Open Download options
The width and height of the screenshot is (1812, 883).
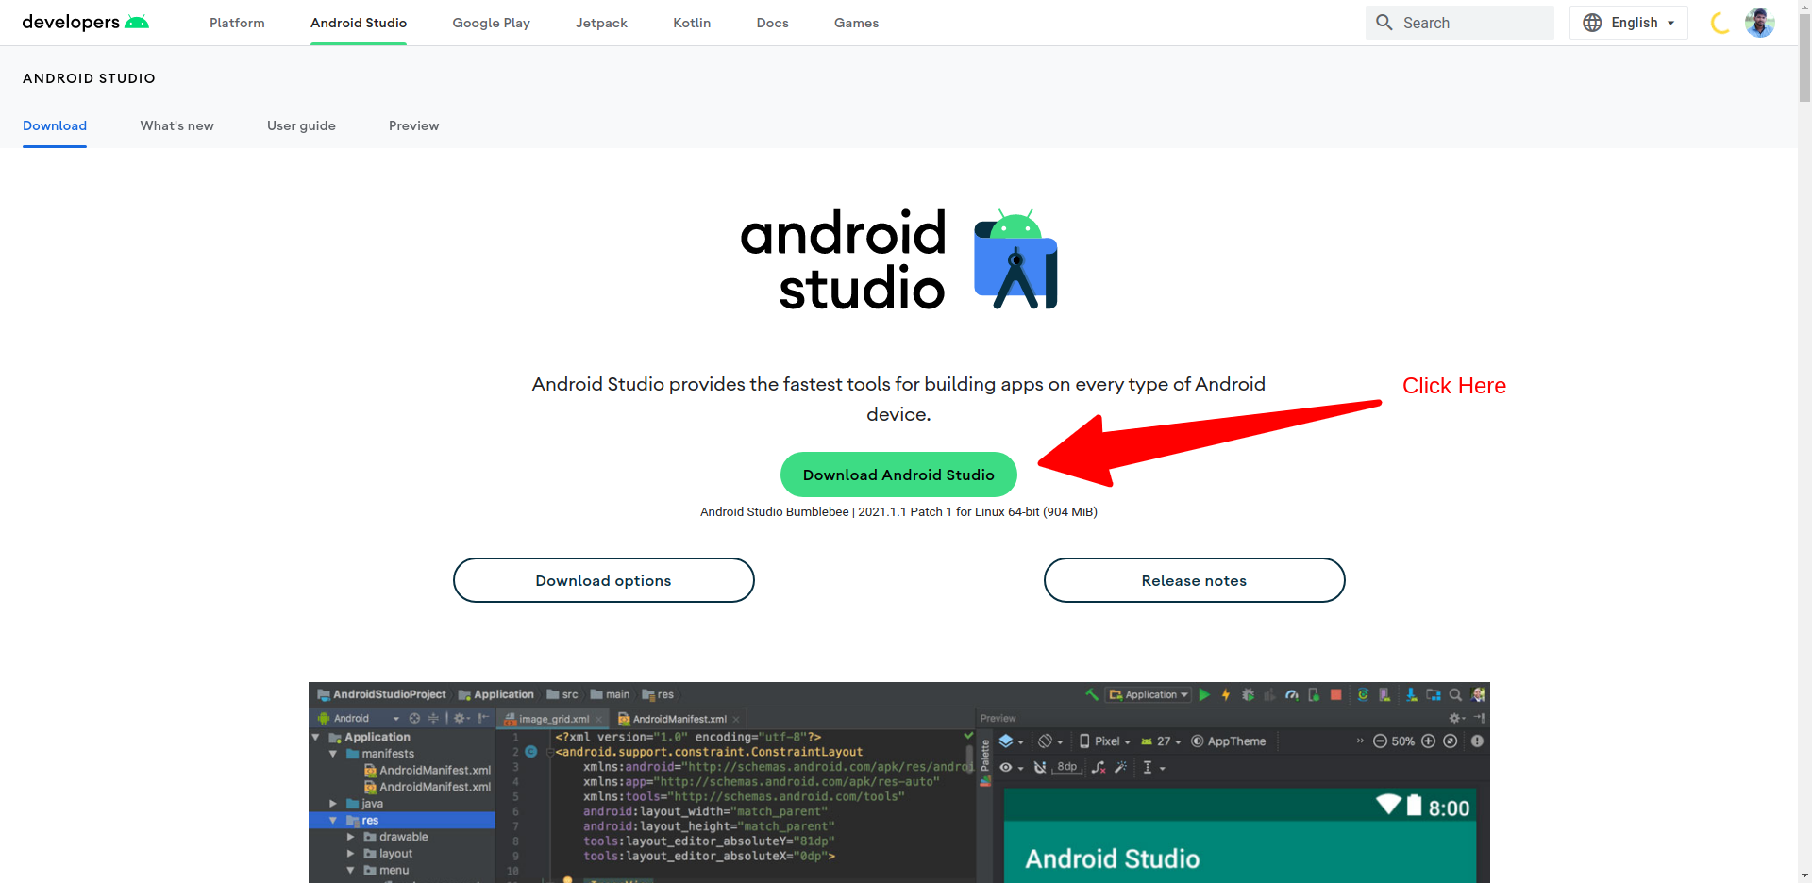(x=604, y=580)
